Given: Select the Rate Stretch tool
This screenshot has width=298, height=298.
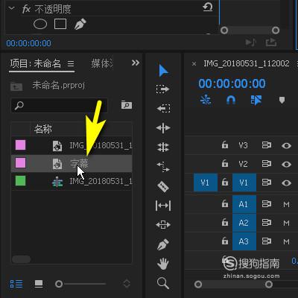Looking at the screenshot, I should (163, 167).
